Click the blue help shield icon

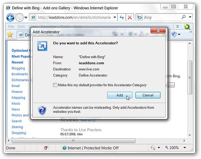[x=42, y=110]
